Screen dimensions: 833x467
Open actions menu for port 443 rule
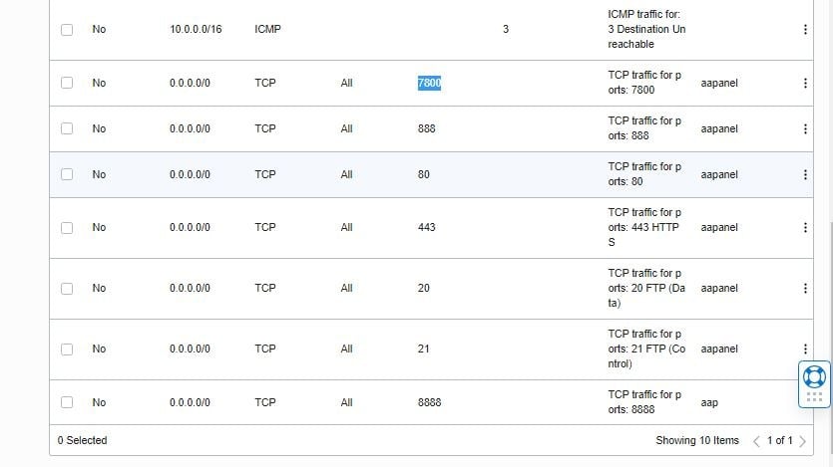click(805, 227)
